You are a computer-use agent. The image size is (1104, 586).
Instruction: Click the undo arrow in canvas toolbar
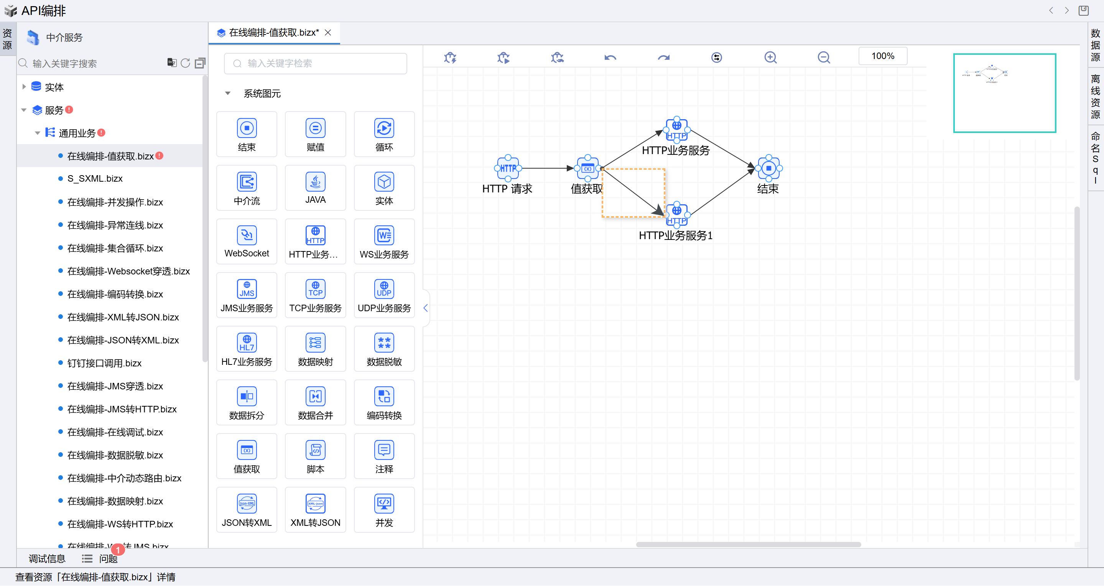[x=610, y=57]
